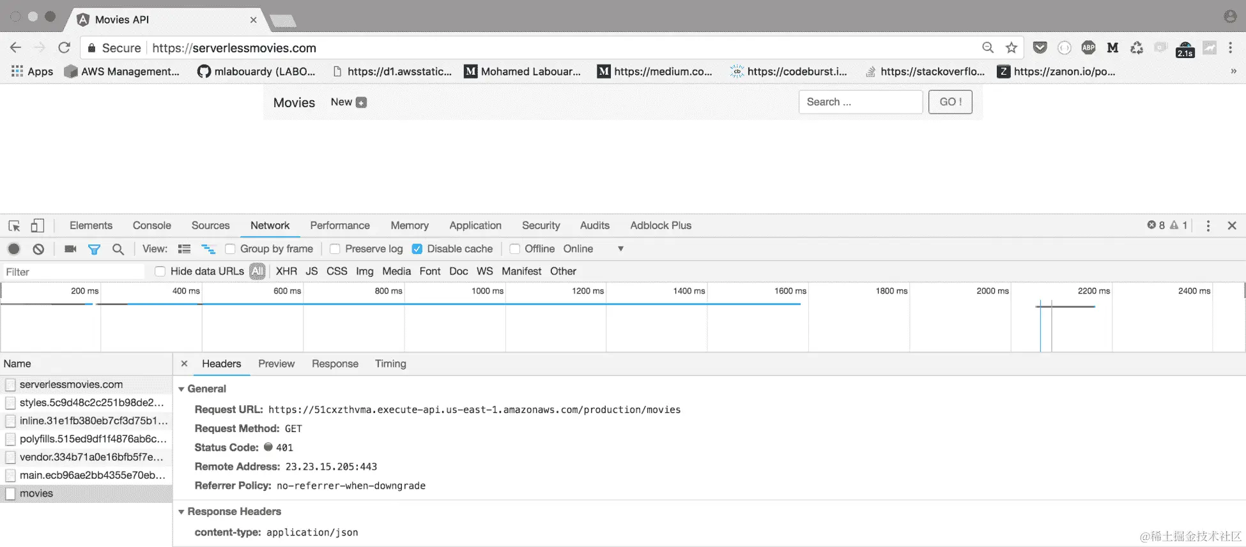Image resolution: width=1246 pixels, height=547 pixels.
Task: Click the GO ! search button
Action: 950,102
